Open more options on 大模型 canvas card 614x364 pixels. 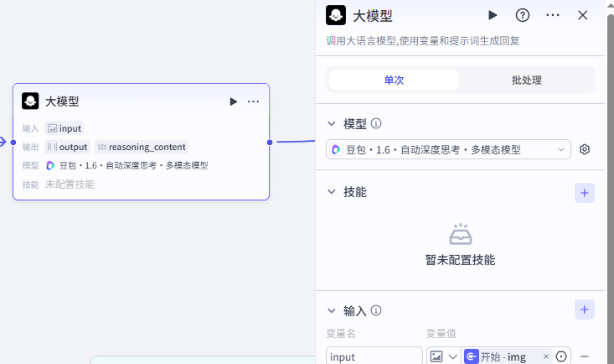pos(253,101)
